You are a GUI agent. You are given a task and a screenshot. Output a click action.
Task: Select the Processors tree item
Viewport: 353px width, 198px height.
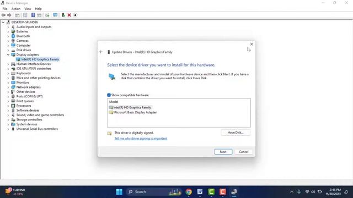[24, 106]
